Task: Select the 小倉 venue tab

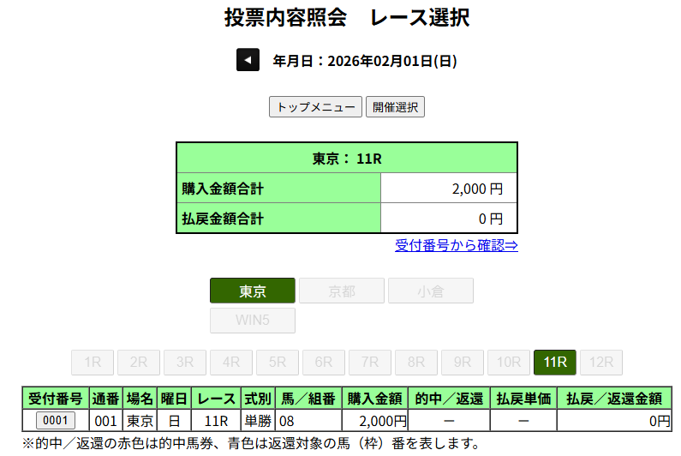Action: [x=431, y=291]
